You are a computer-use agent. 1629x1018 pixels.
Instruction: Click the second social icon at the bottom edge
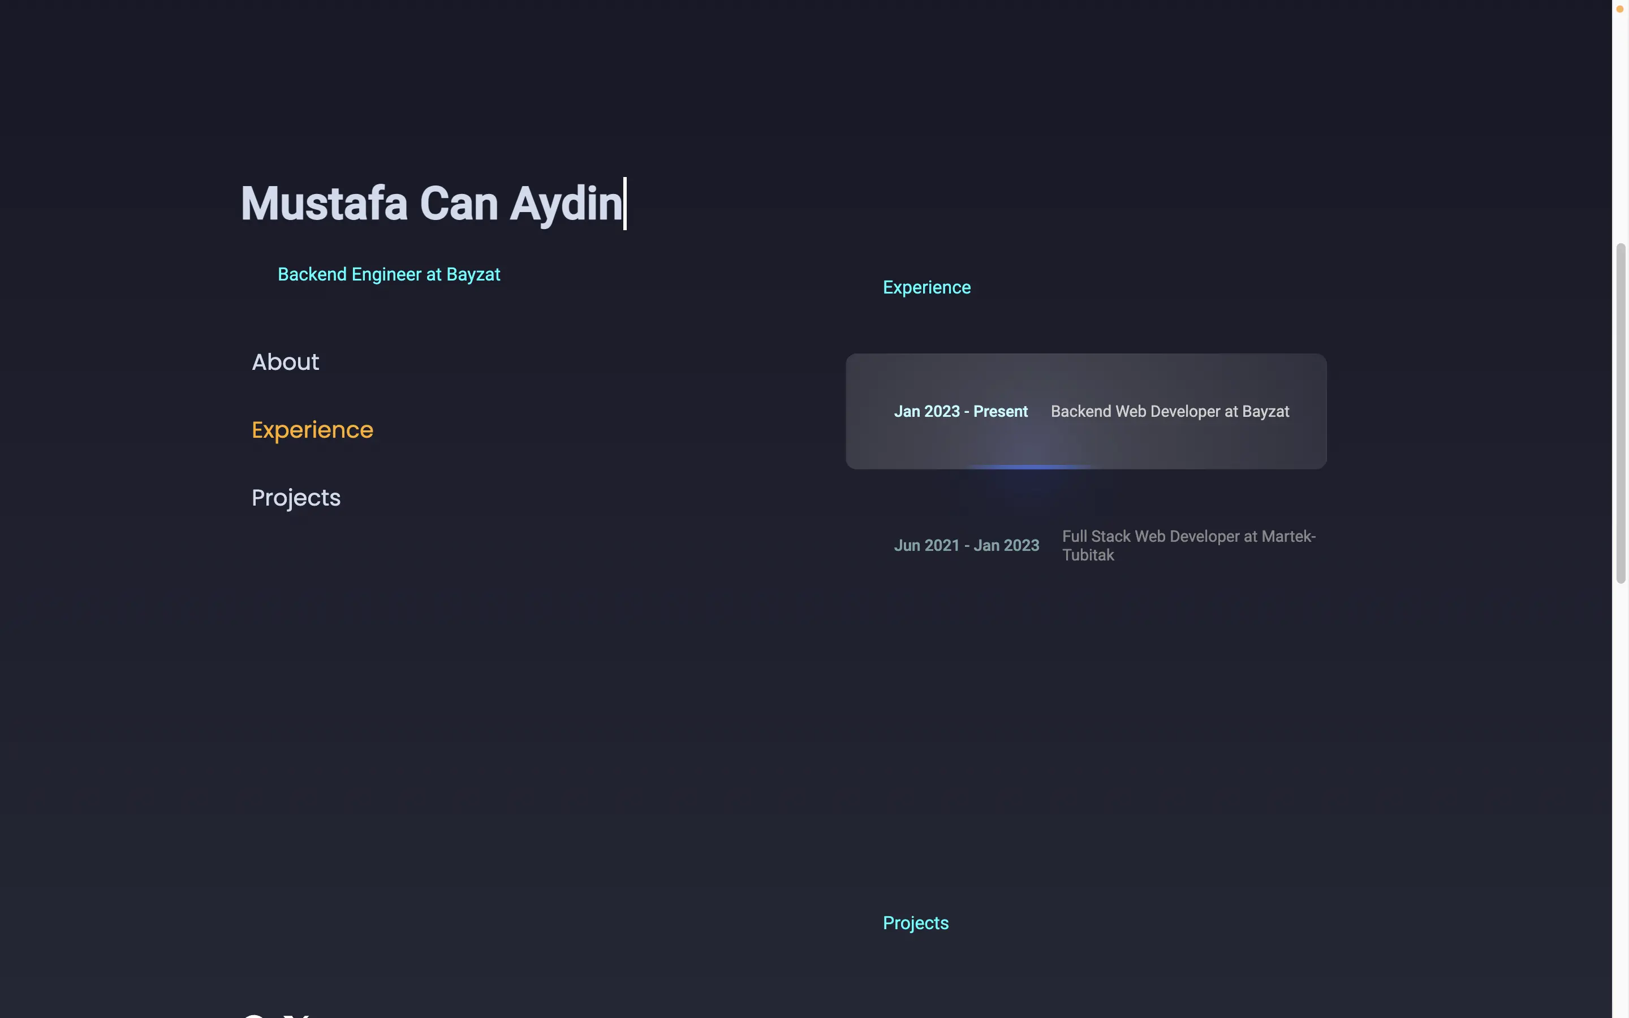[296, 1015]
